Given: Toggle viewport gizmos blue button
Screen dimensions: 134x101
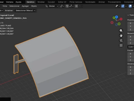Looking at the screenshot, I should pyautogui.click(x=123, y=6).
